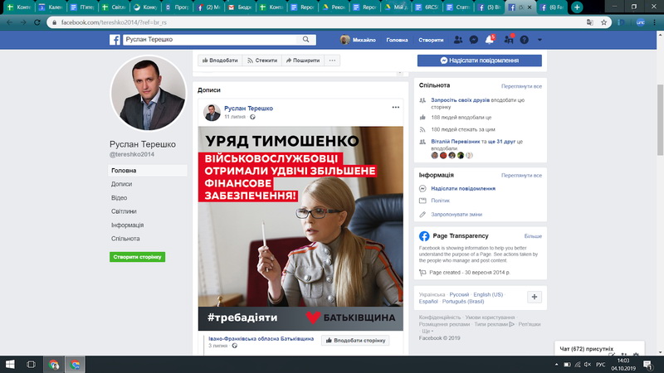This screenshot has width=664, height=373.
Task: Open the Тимошенко post image
Action: (x=300, y=229)
